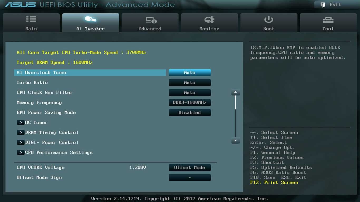The height and width of the screenshot is (202, 360).
Task: Switch to the Advanced tab
Action: [150, 23]
